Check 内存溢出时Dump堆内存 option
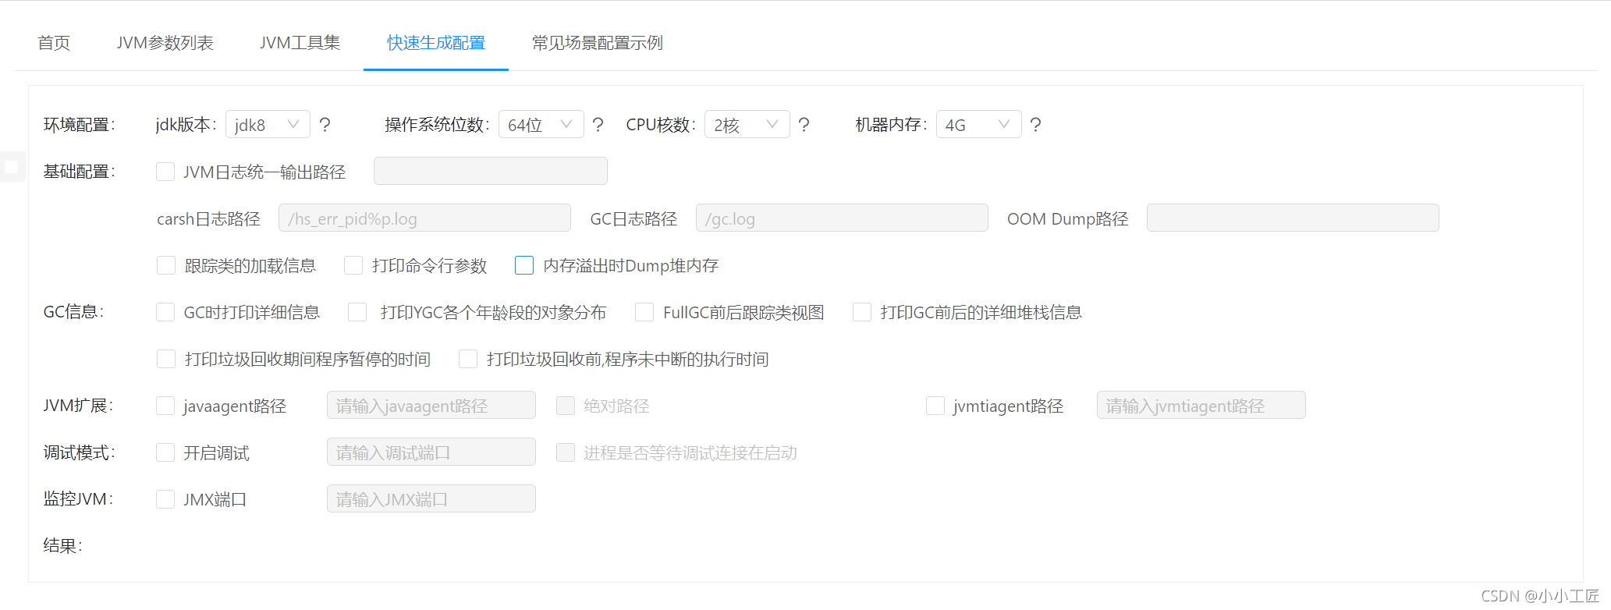The height and width of the screenshot is (610, 1611). click(524, 266)
